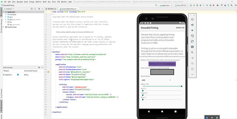Screen dimensions: 237x119
Task: Tap the phone's home navigation button
Action: [x=162, y=111]
